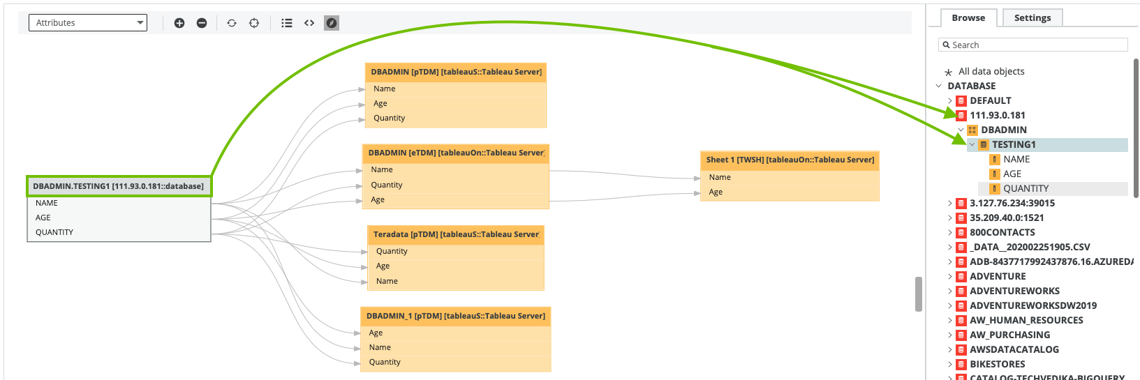Click the center target crosshair icon

254,23
